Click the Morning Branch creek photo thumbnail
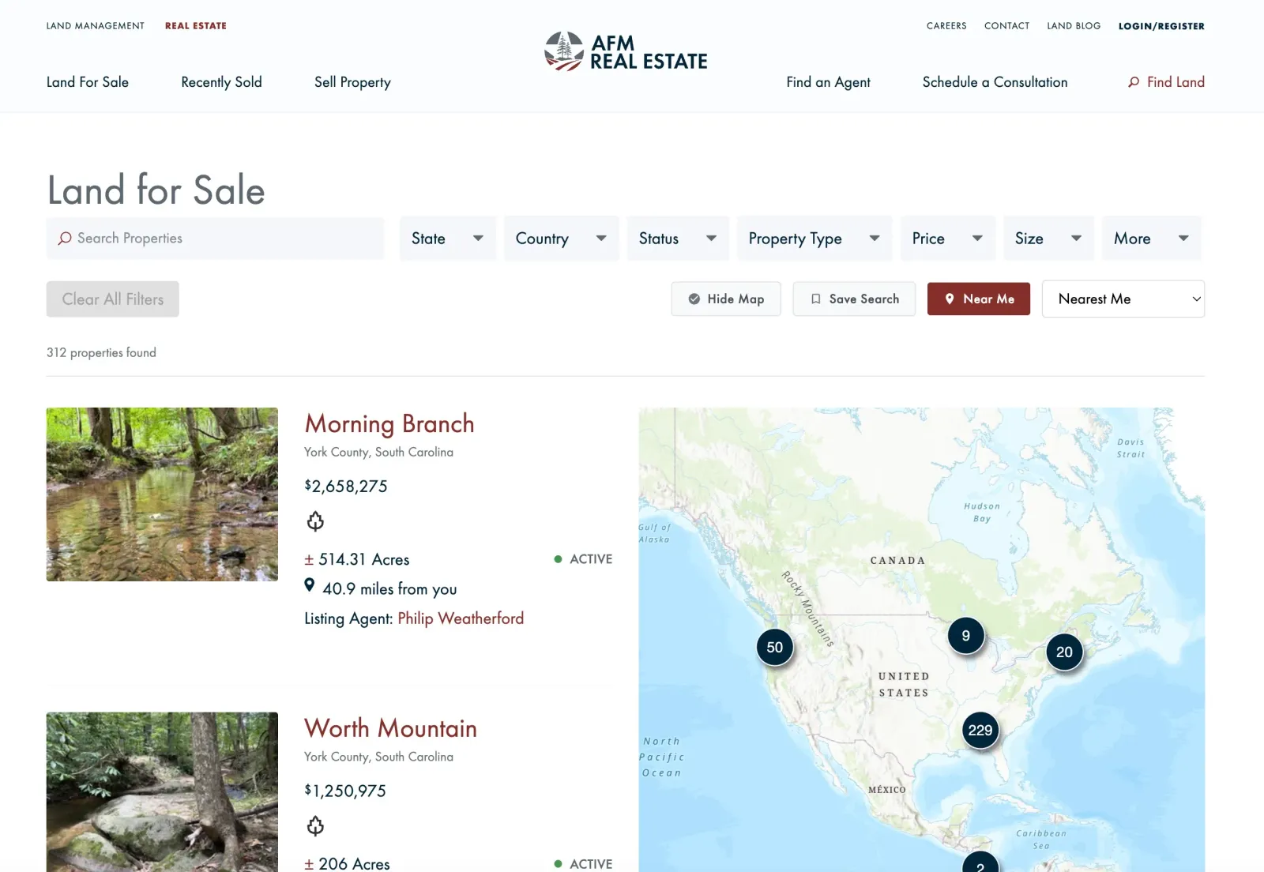 pyautogui.click(x=162, y=494)
